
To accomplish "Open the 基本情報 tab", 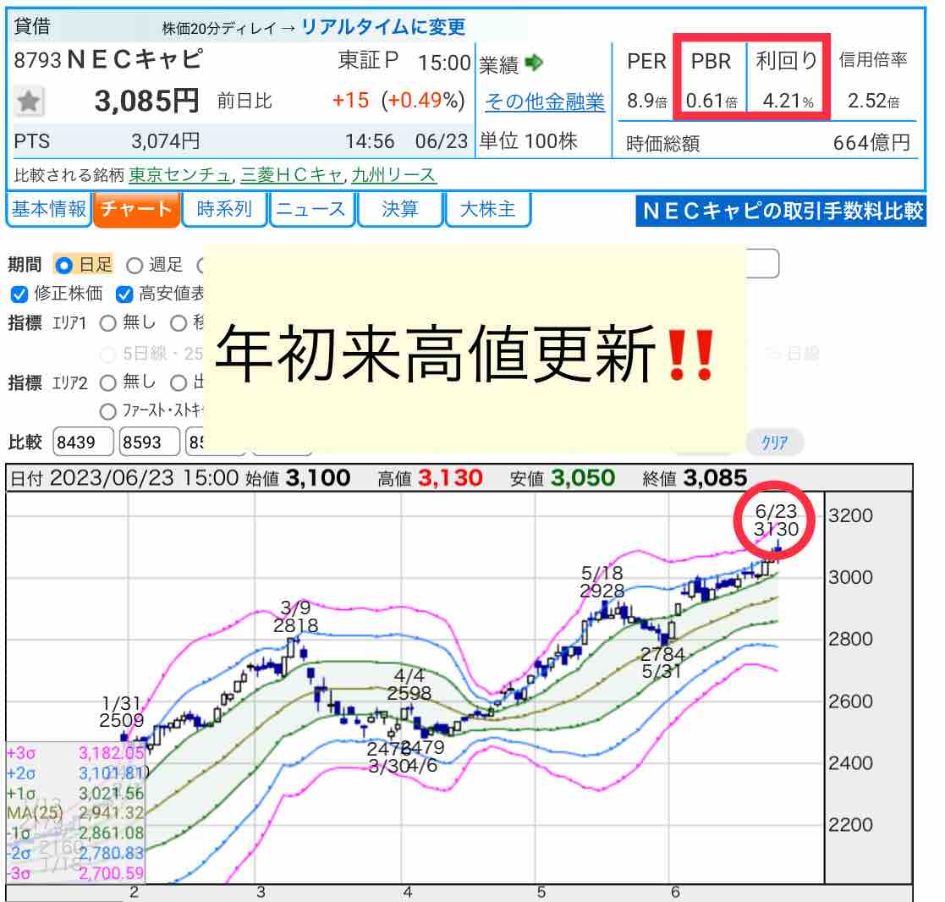I will 49,209.
